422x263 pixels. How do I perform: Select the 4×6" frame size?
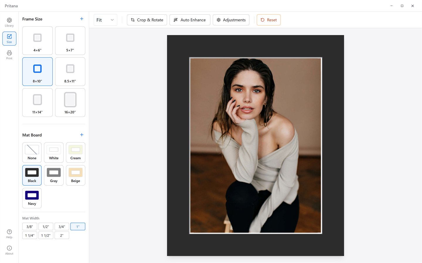pyautogui.click(x=38, y=41)
